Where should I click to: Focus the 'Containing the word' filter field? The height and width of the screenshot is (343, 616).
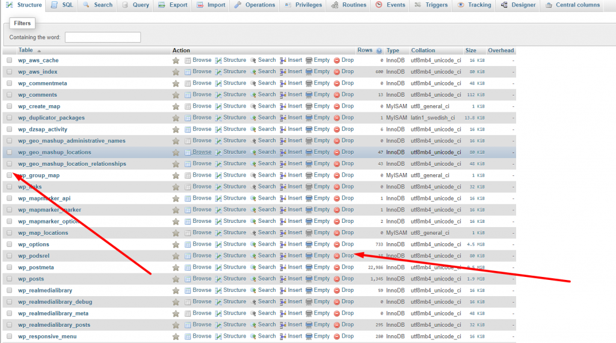102,37
